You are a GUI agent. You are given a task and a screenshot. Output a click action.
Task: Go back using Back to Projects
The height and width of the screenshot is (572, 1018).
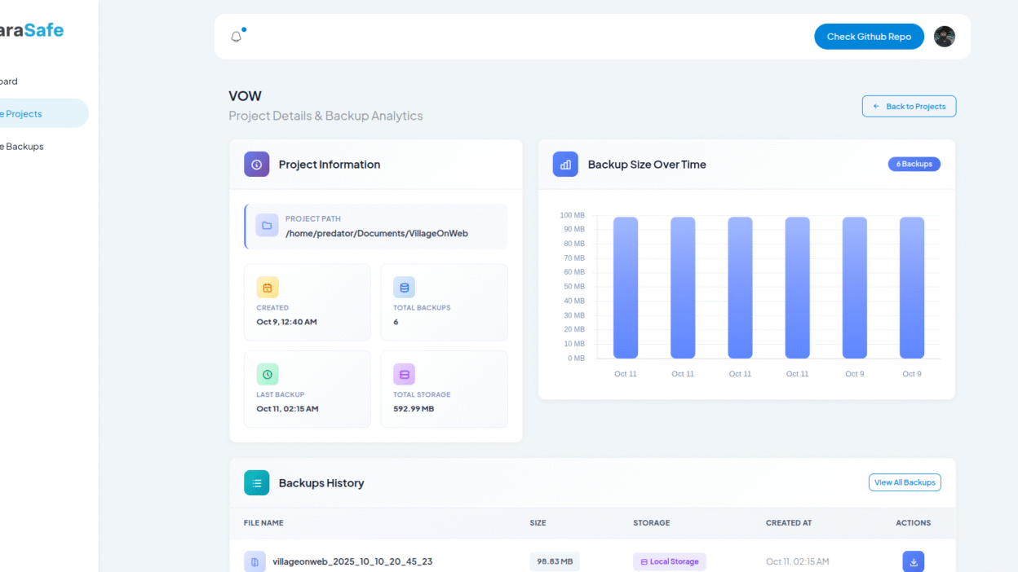(909, 107)
